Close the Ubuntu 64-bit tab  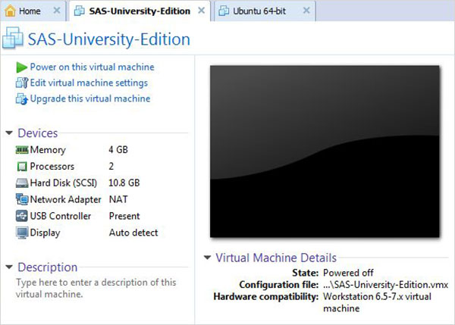coord(306,11)
